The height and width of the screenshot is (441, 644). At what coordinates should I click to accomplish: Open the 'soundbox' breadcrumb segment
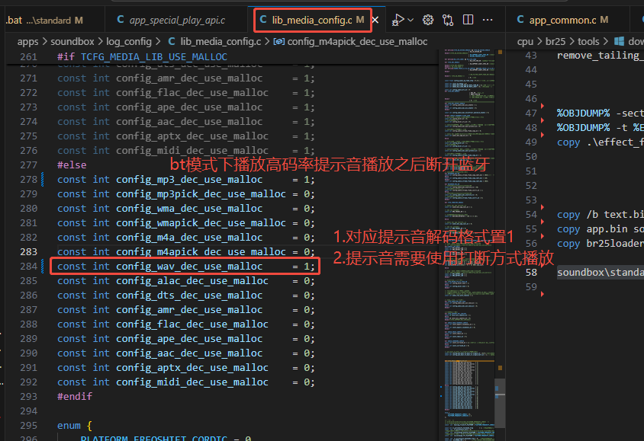[x=72, y=41]
